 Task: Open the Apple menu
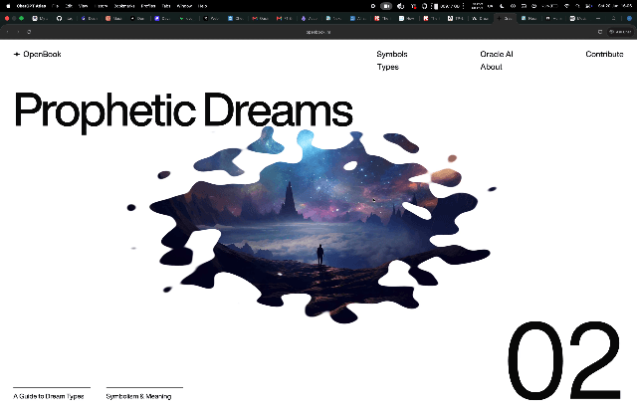(8, 6)
